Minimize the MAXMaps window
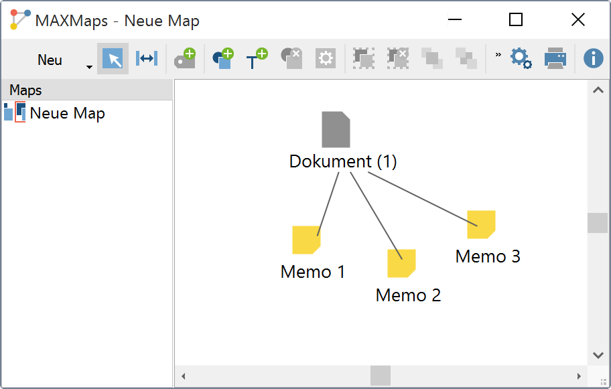This screenshot has width=611, height=389. [455, 19]
